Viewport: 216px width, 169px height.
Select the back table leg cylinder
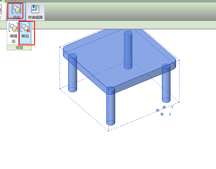click(128, 50)
